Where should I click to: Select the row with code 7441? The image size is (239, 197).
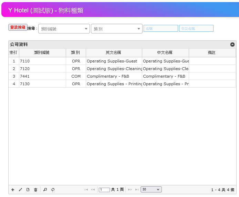coord(42,76)
